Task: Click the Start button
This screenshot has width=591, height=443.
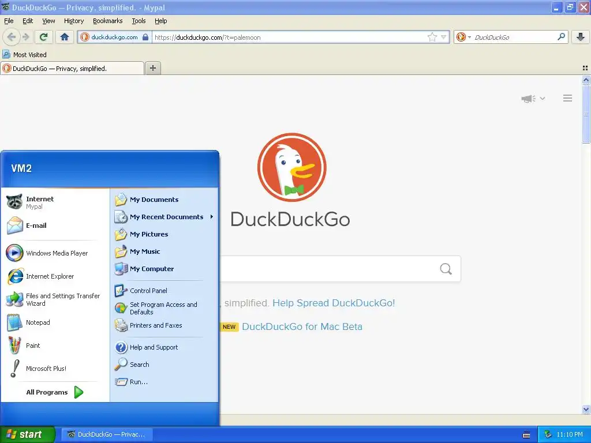Action: 28,434
